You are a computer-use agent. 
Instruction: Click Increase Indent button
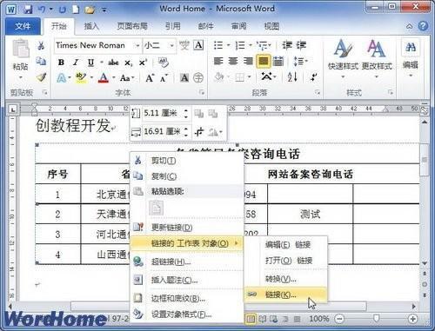pos(301,45)
